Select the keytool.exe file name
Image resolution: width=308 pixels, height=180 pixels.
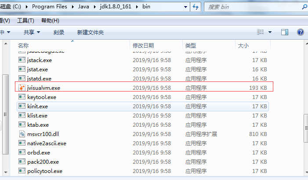pos(42,97)
